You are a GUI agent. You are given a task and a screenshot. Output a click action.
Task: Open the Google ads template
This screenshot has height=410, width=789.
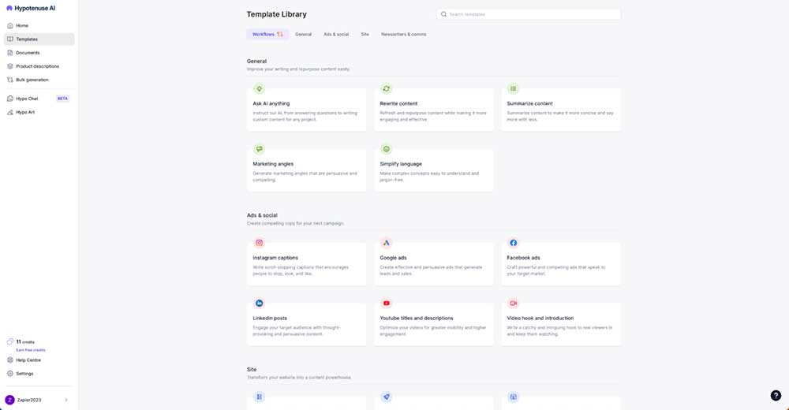click(x=434, y=263)
